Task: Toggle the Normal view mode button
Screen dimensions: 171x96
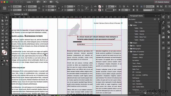Action: pos(3,64)
